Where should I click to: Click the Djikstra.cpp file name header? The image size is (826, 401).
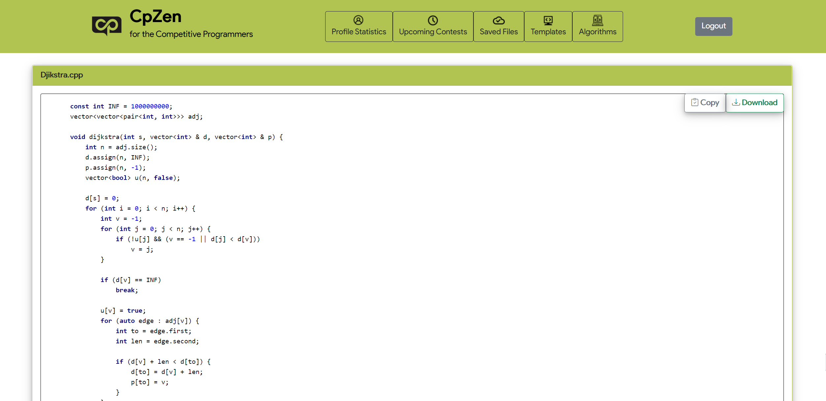(x=62, y=75)
